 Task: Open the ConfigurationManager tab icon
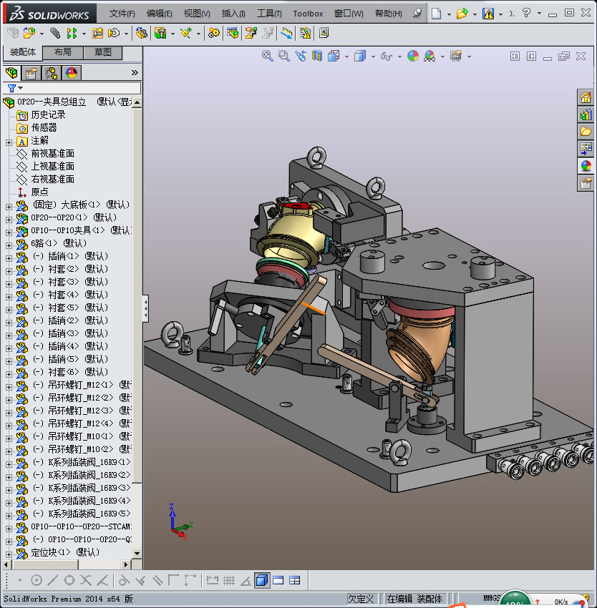[x=52, y=72]
